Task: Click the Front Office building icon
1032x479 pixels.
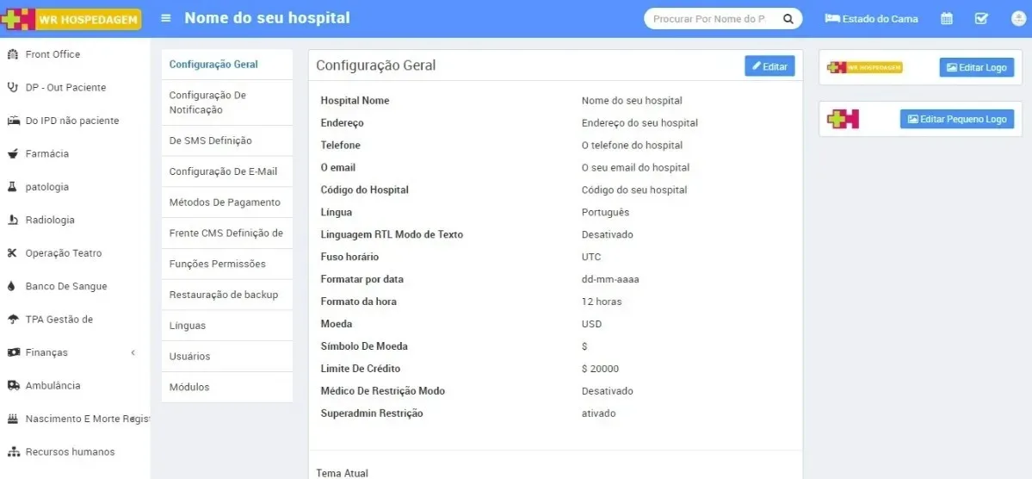Action: tap(12, 54)
